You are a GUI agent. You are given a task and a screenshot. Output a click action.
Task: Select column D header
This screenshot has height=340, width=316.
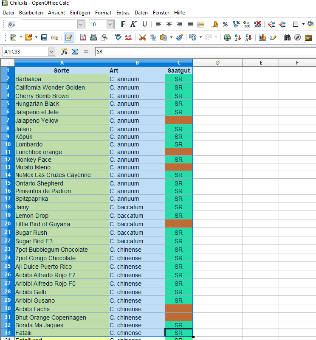point(217,63)
